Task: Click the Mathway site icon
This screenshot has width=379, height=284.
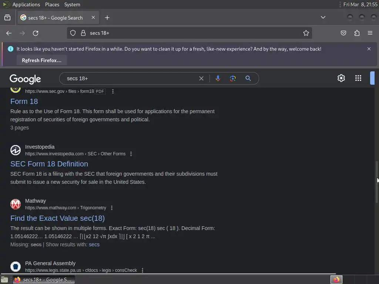Action: (x=16, y=204)
